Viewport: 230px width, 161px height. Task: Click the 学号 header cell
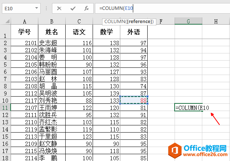pos(25,32)
